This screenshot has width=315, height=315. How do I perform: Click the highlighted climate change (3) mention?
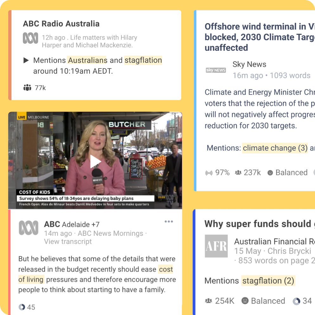click(275, 148)
